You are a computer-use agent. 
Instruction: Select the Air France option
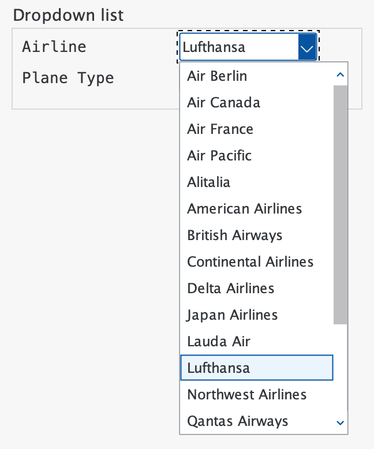pos(220,129)
